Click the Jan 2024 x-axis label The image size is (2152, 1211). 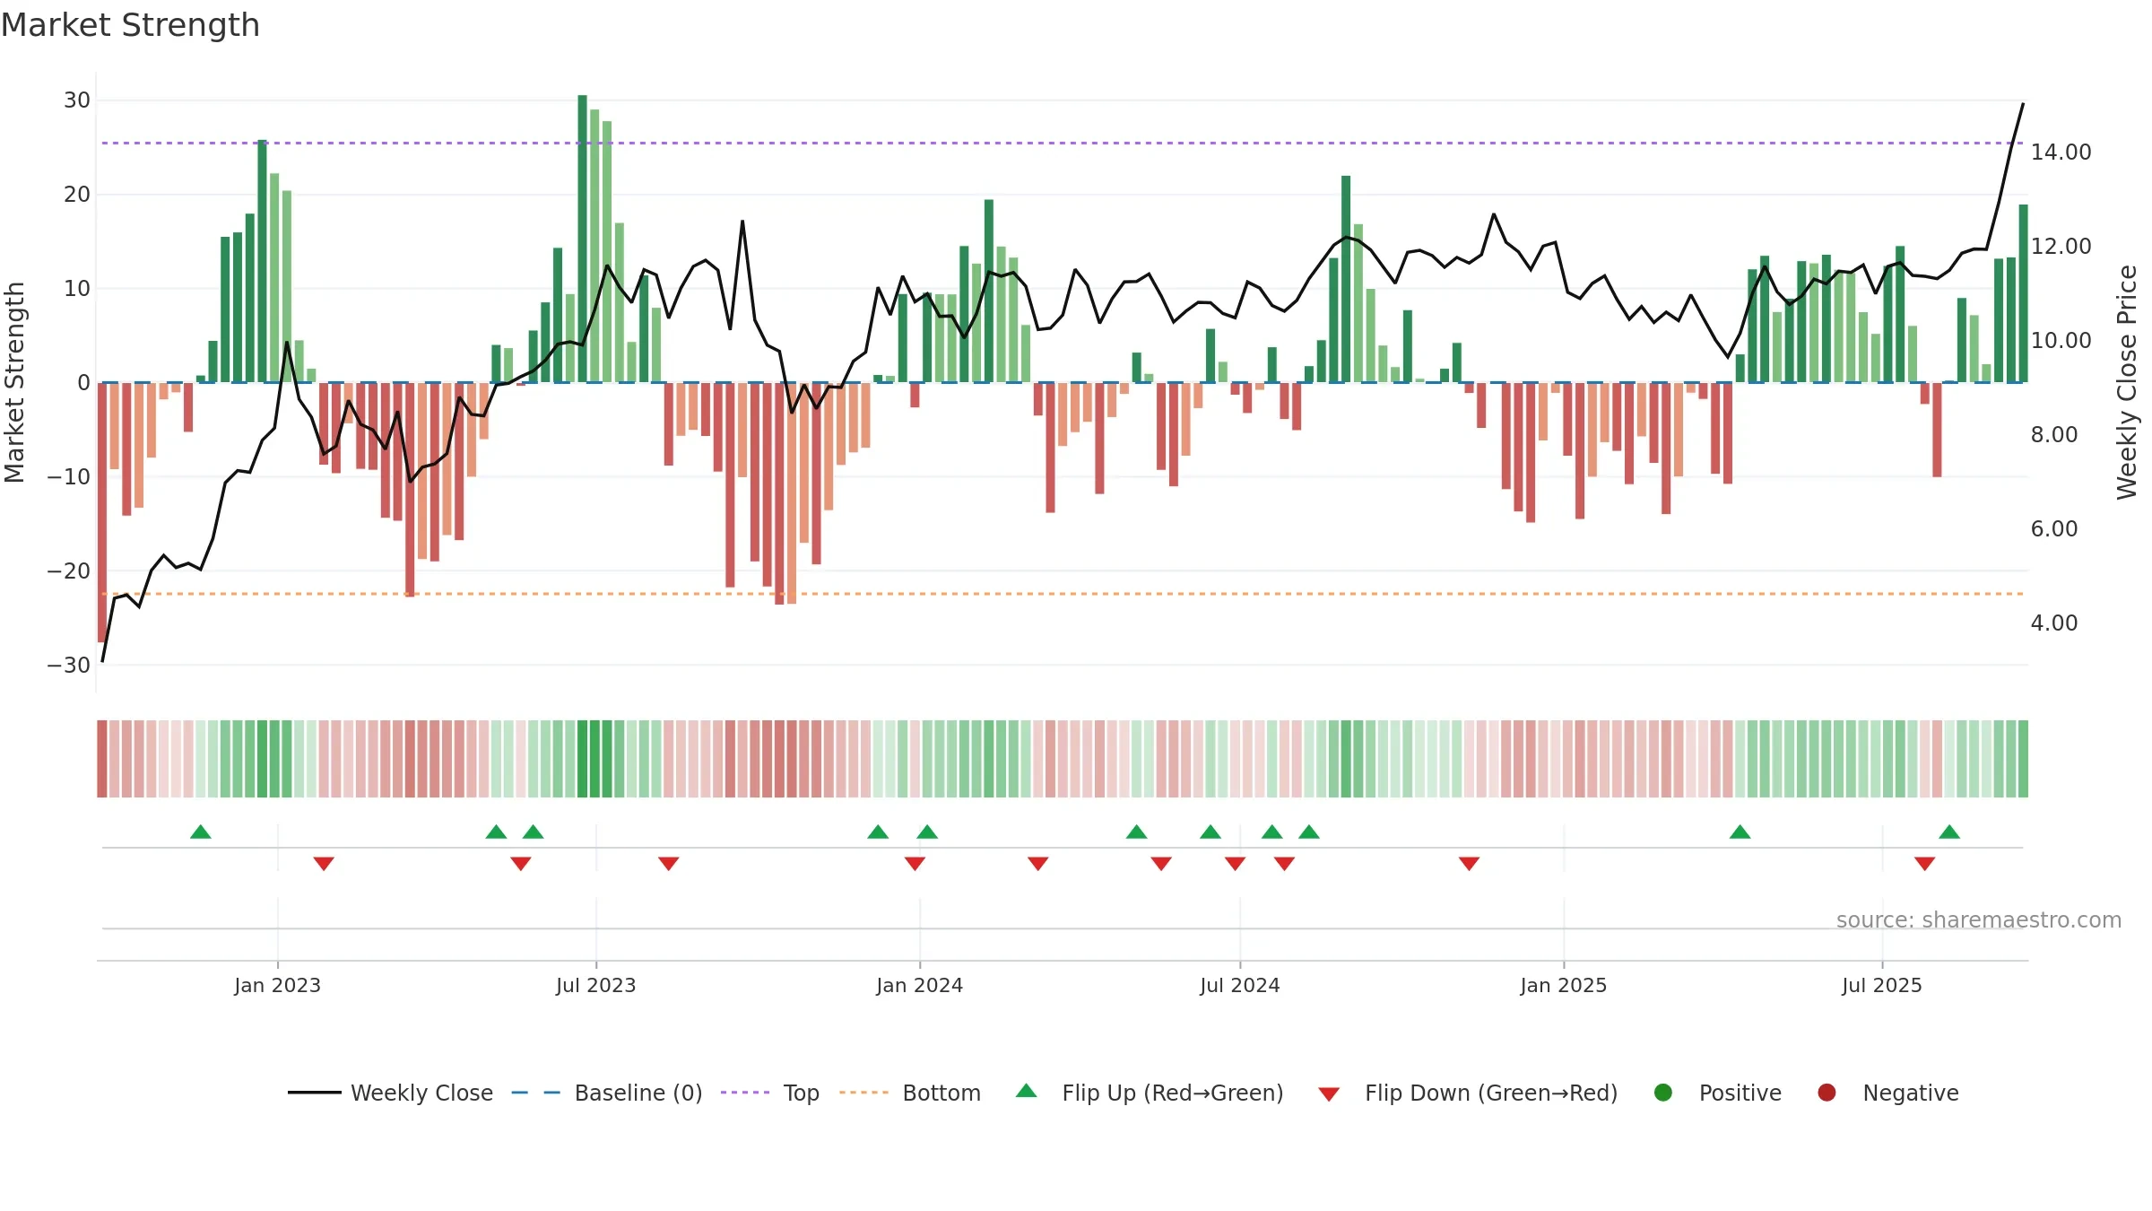(x=920, y=985)
